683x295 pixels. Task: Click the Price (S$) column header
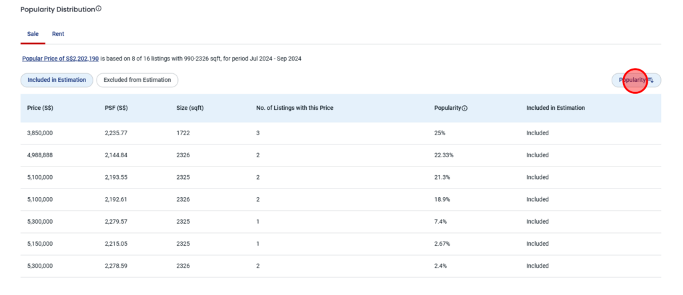coord(40,108)
